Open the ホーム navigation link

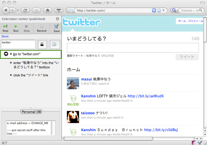pyautogui.click(x=182, y=21)
